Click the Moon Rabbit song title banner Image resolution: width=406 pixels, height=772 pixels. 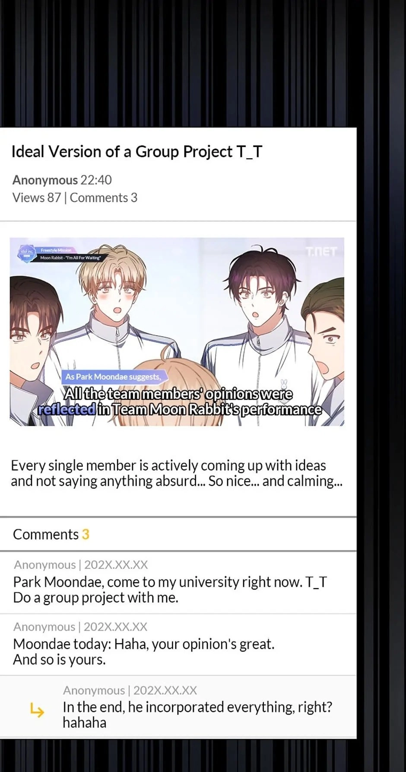(70, 258)
